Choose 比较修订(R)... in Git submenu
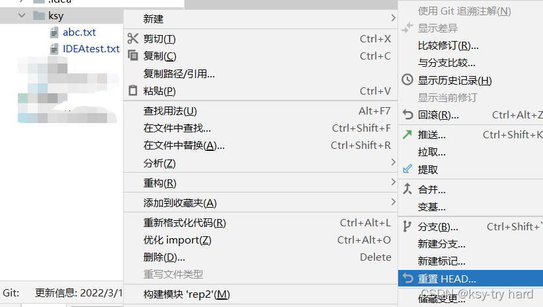Image resolution: width=543 pixels, height=307 pixels. tap(471, 46)
